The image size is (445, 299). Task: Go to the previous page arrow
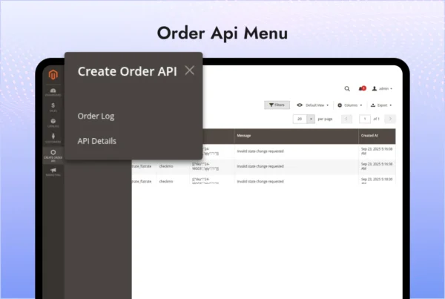coord(346,119)
